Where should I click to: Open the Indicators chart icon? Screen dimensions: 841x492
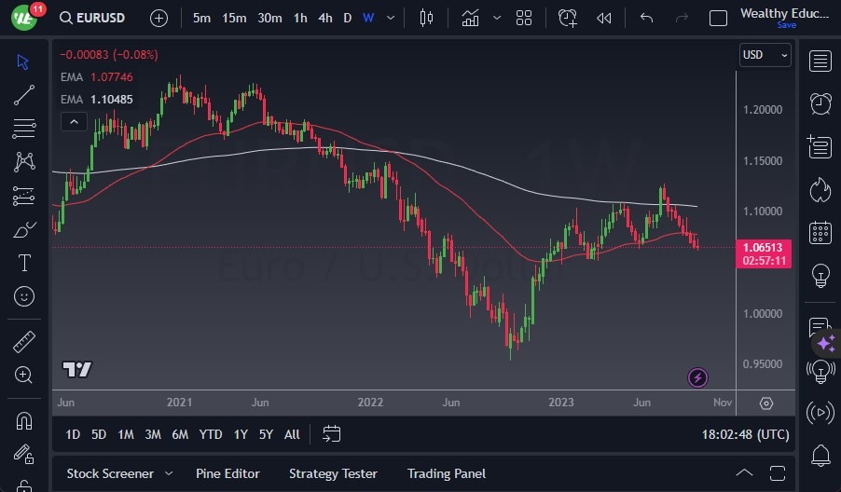470,18
